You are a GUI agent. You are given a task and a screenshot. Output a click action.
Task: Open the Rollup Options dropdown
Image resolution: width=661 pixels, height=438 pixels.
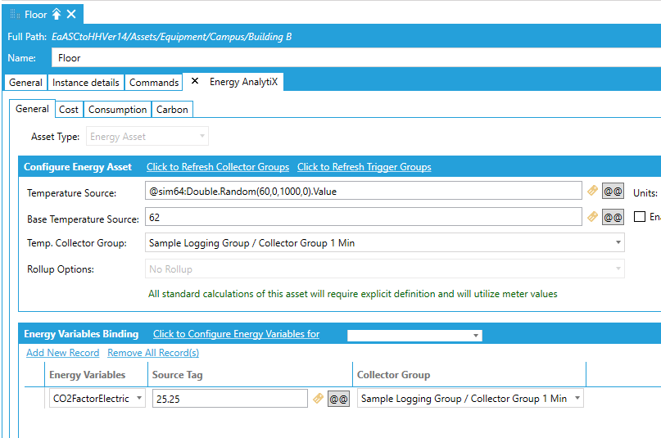[x=384, y=269]
